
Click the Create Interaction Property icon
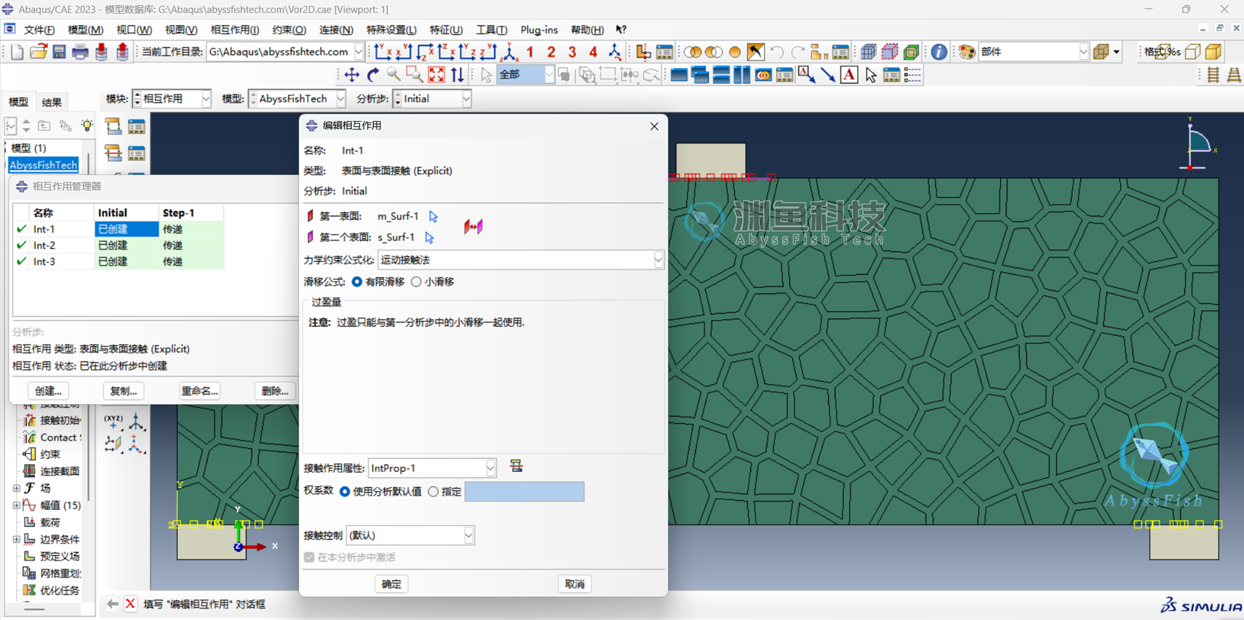click(113, 153)
